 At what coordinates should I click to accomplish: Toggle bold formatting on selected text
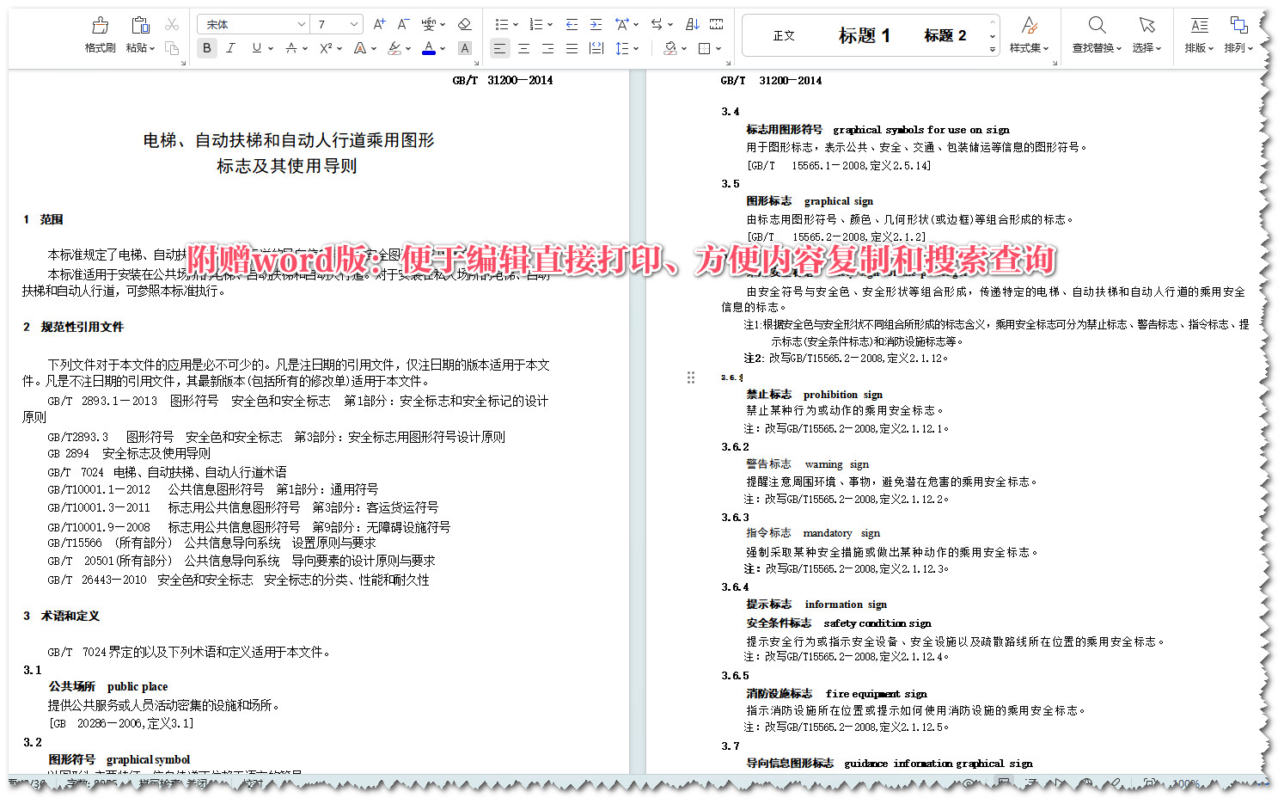pos(206,48)
